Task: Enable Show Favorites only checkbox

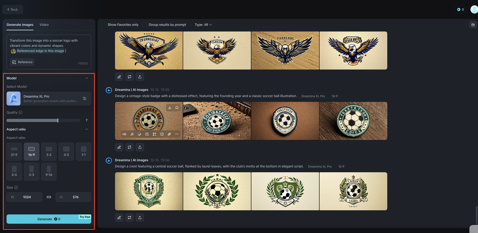Action: tap(103, 25)
